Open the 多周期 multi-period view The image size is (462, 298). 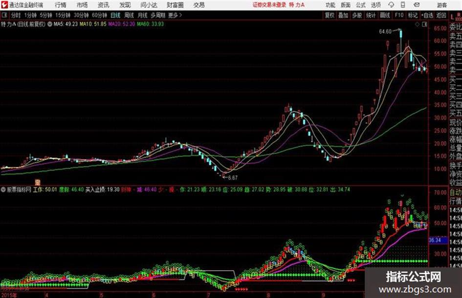click(x=158, y=15)
